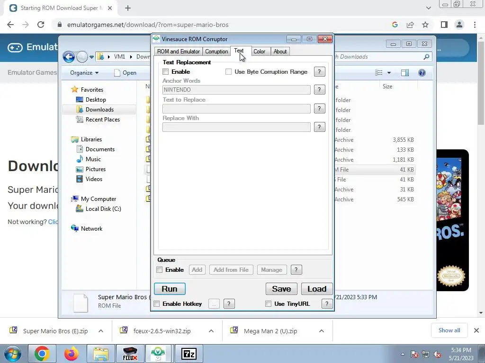This screenshot has width=485, height=363.
Task: Toggle Enable Hotkey checkbox
Action: [x=157, y=304]
